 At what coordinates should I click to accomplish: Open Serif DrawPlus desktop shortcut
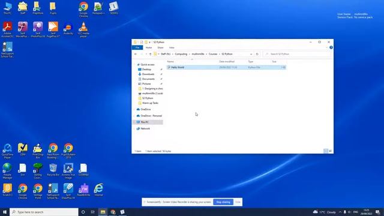(x=68, y=191)
